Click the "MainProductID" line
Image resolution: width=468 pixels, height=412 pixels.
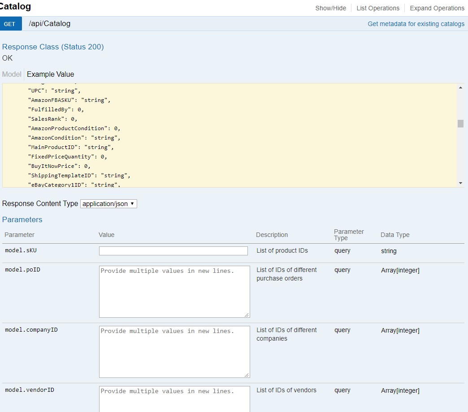tap(71, 147)
